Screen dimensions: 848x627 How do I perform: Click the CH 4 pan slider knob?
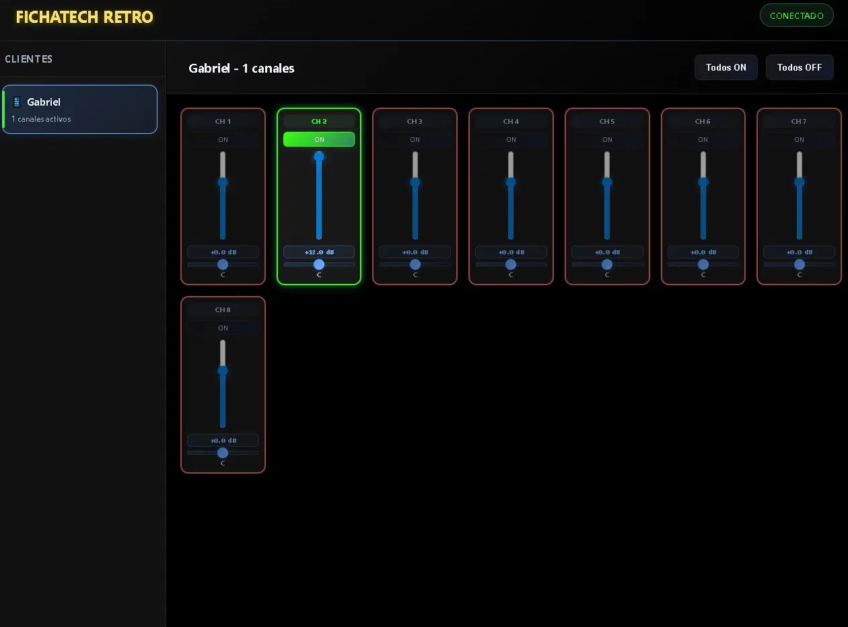click(511, 264)
